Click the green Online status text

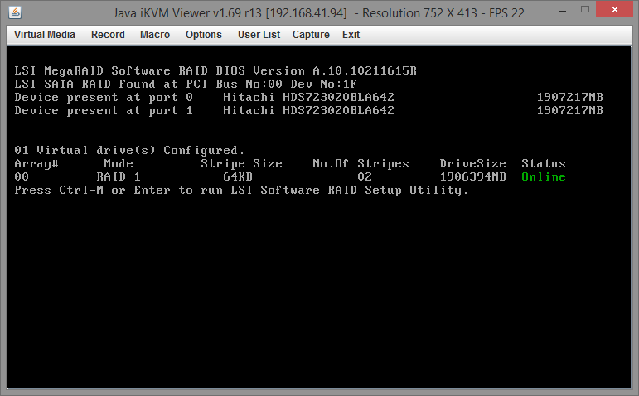(x=544, y=176)
